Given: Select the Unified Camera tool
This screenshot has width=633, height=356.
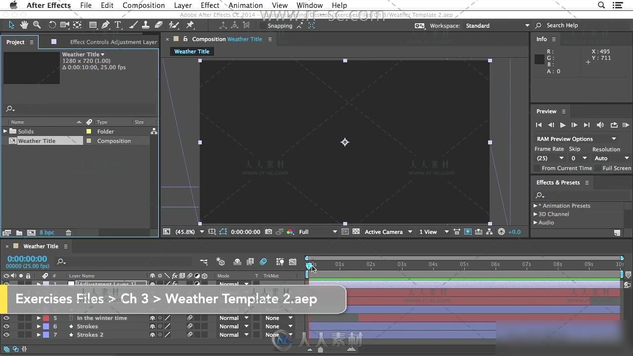Looking at the screenshot, I should (x=65, y=25).
